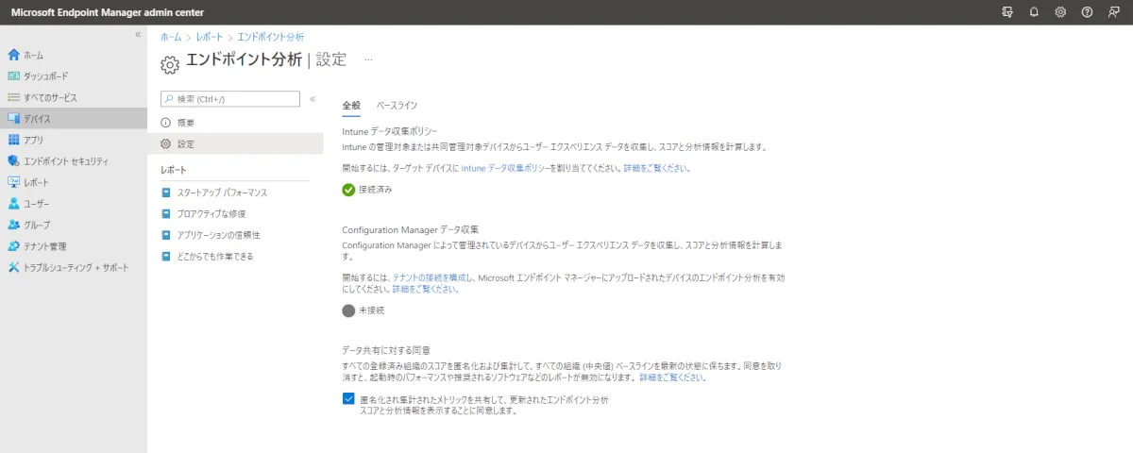Screen dimensions: 1133x453
Task: Click the プロアクティブな修復 report icon
Action: click(x=166, y=213)
